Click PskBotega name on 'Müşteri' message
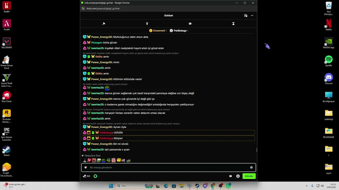Image resolution: width=339 pixels, height=190 pixels. 106,138
